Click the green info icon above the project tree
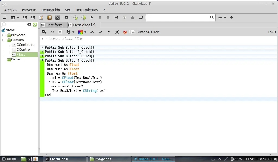The image size is (278, 162). point(35,25)
